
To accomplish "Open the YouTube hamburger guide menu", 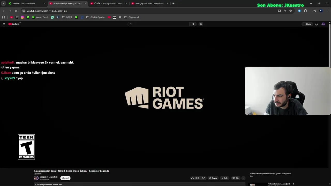I will [4, 24].
